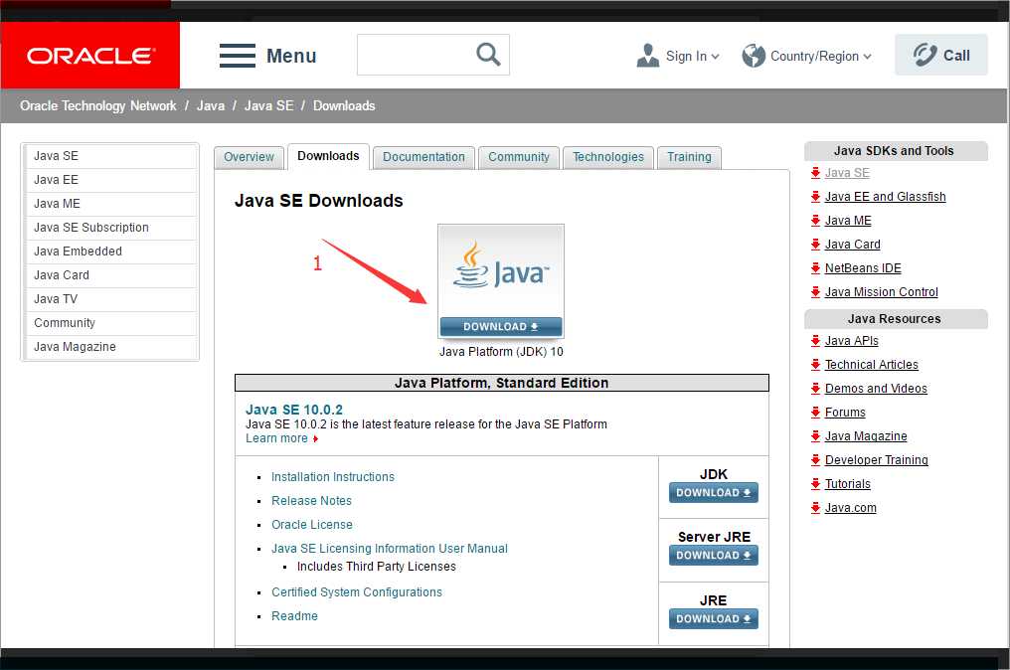
Task: Select Java SE in left sidebar
Action: (x=110, y=156)
